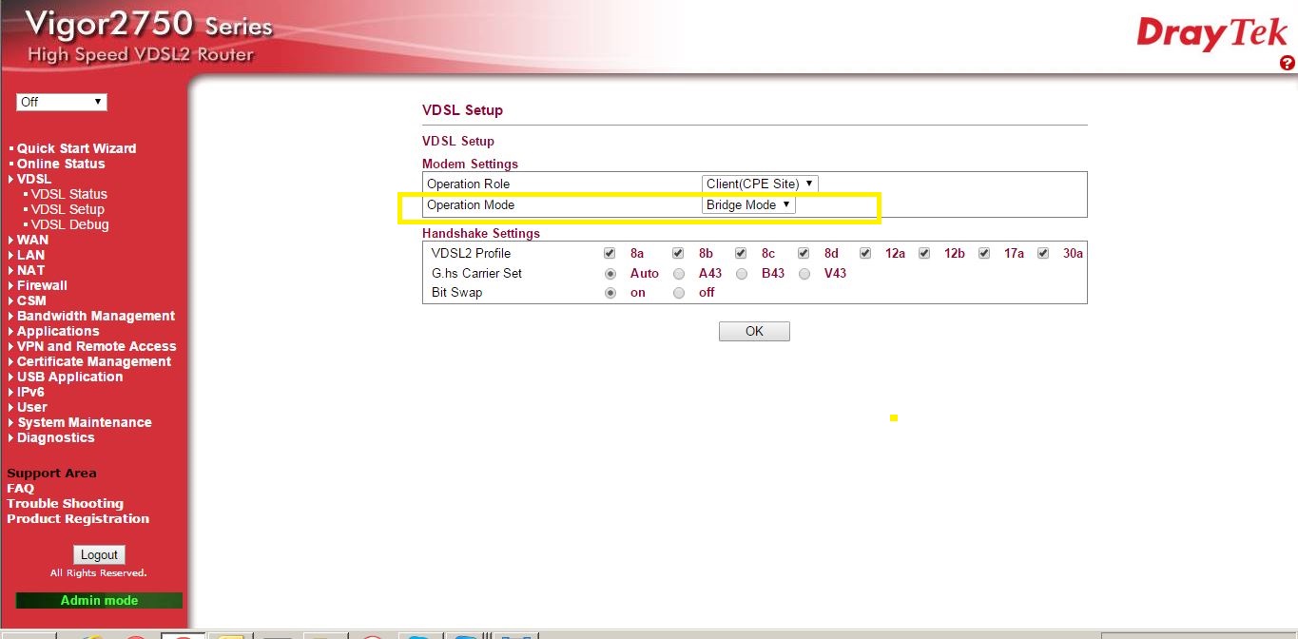The height and width of the screenshot is (639, 1298).
Task: Click the red help question mark icon
Action: 1288,63
